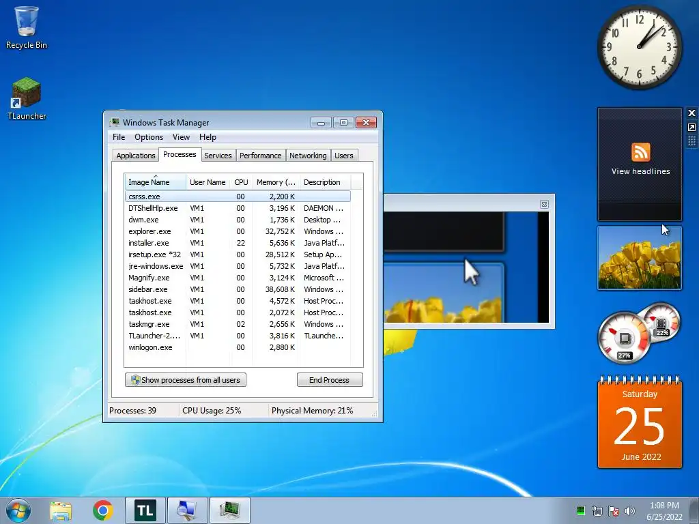Select the DTShellHlp.exe process row
Image resolution: width=699 pixels, height=524 pixels.
(238, 208)
